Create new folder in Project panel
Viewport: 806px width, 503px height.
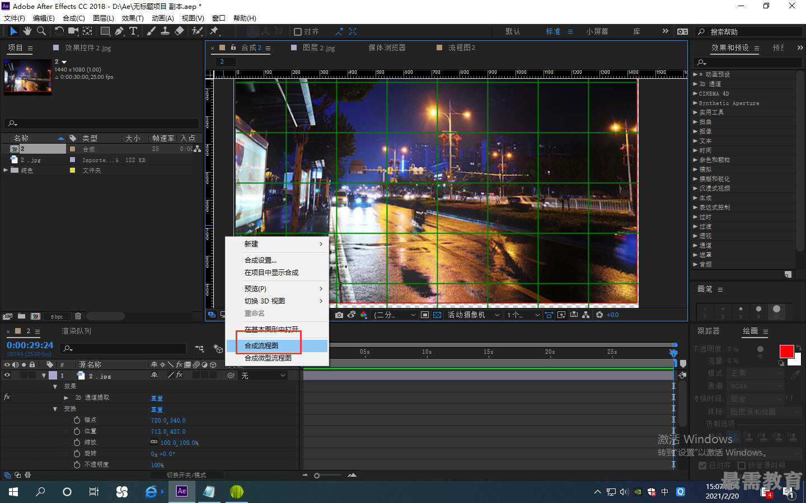(21, 316)
